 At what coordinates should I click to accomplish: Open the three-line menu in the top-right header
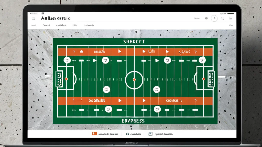[x=231, y=18]
